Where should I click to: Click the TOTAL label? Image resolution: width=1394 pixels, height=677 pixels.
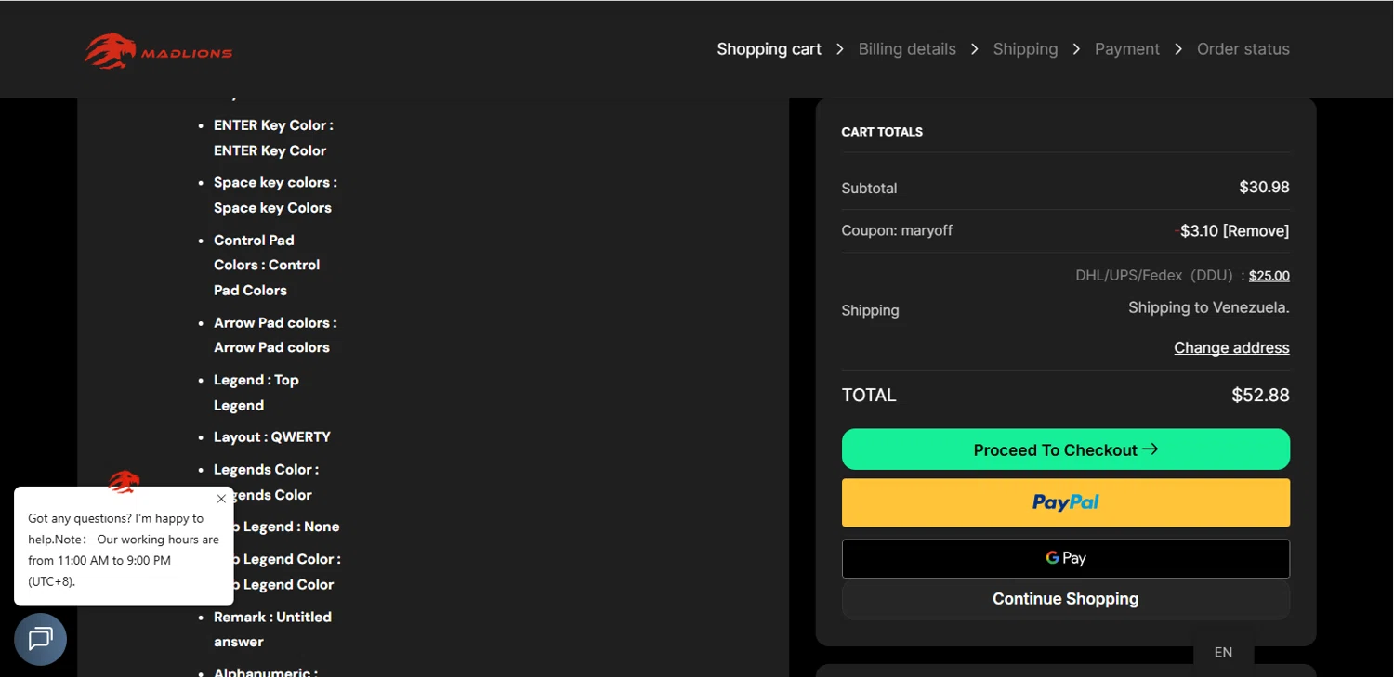869,396
